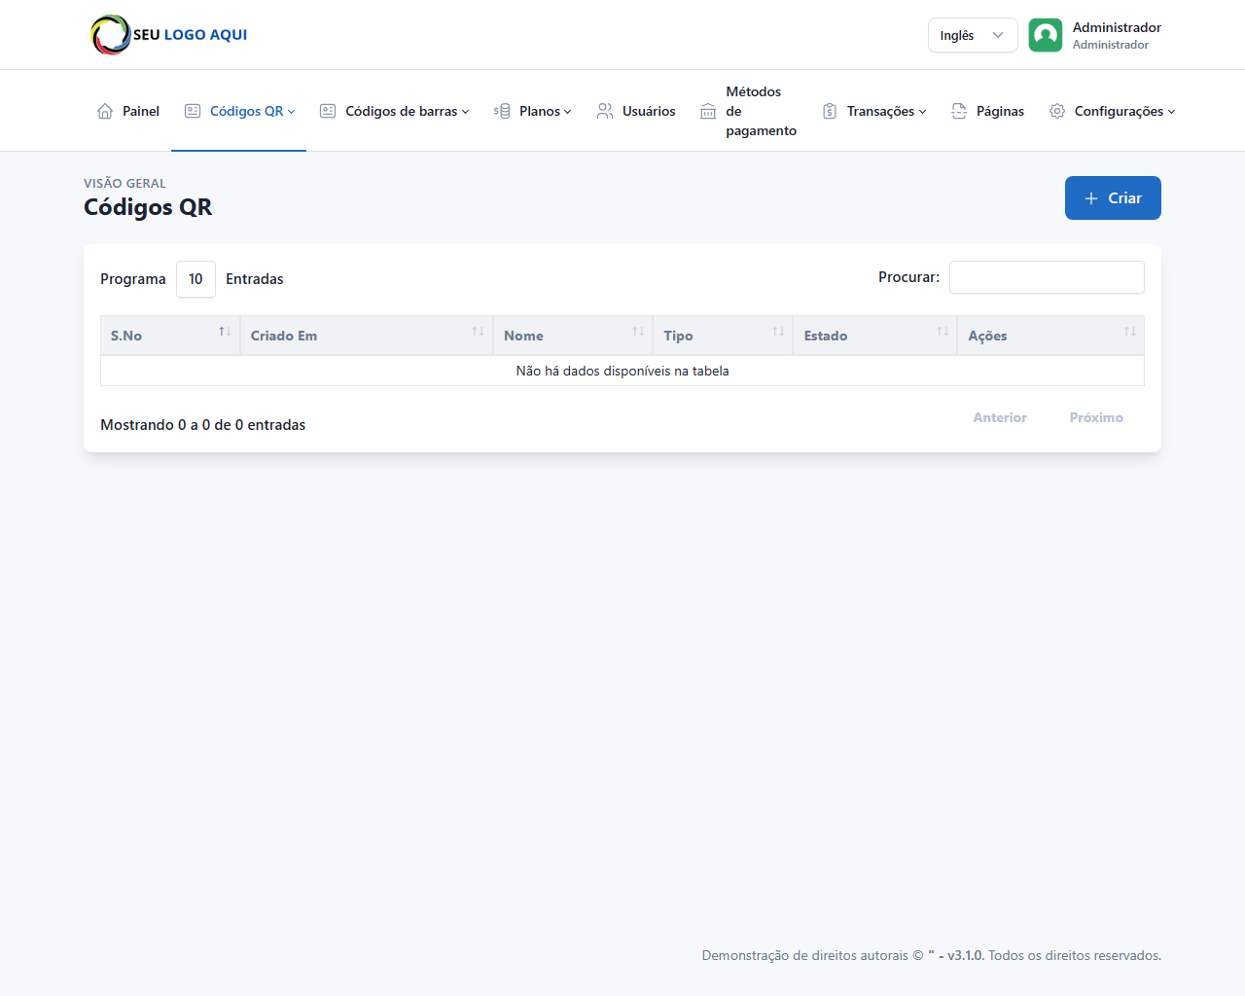Focus the Procurar search field
This screenshot has width=1245, height=996.
pyautogui.click(x=1047, y=277)
